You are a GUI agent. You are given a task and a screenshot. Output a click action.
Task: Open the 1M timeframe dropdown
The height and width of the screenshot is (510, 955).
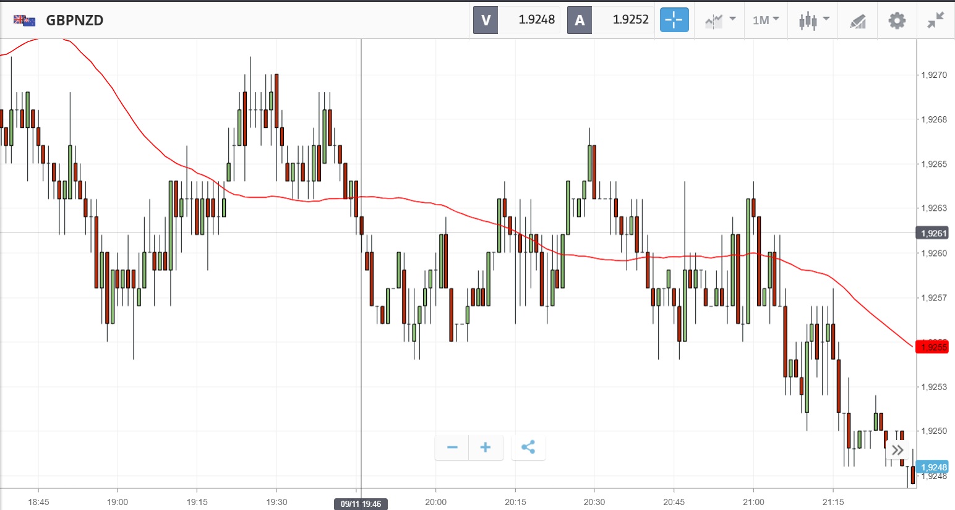[x=766, y=20]
